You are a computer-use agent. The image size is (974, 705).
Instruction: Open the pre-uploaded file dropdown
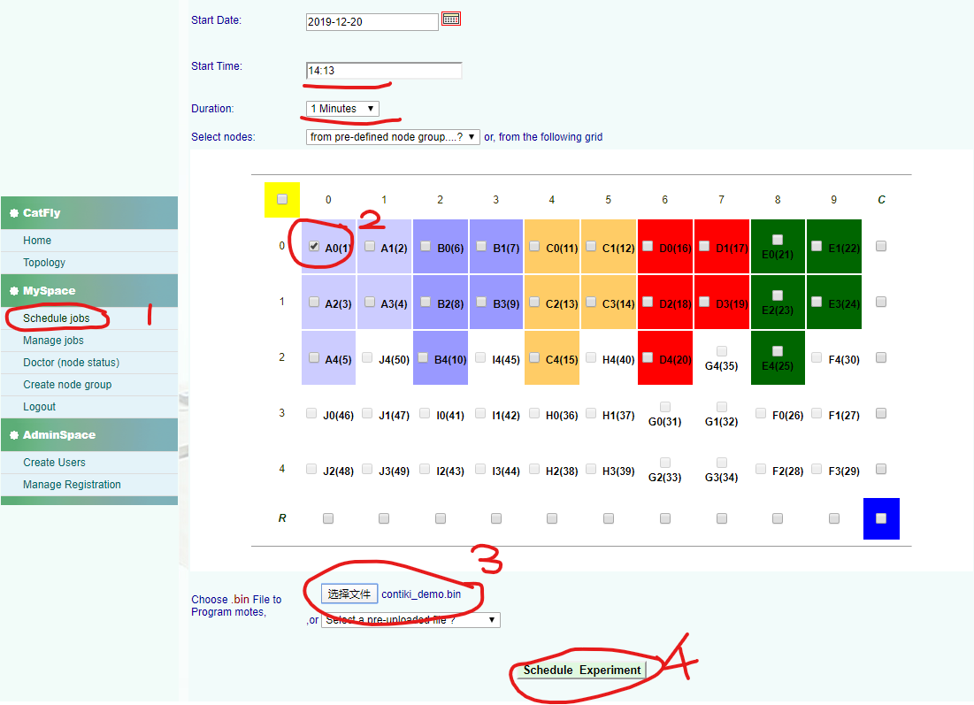(x=410, y=620)
